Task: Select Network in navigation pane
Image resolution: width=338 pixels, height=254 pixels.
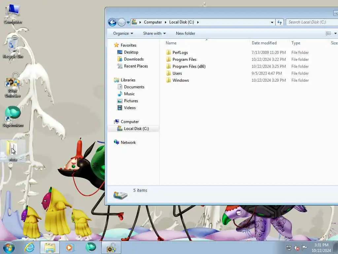Action: [128, 142]
